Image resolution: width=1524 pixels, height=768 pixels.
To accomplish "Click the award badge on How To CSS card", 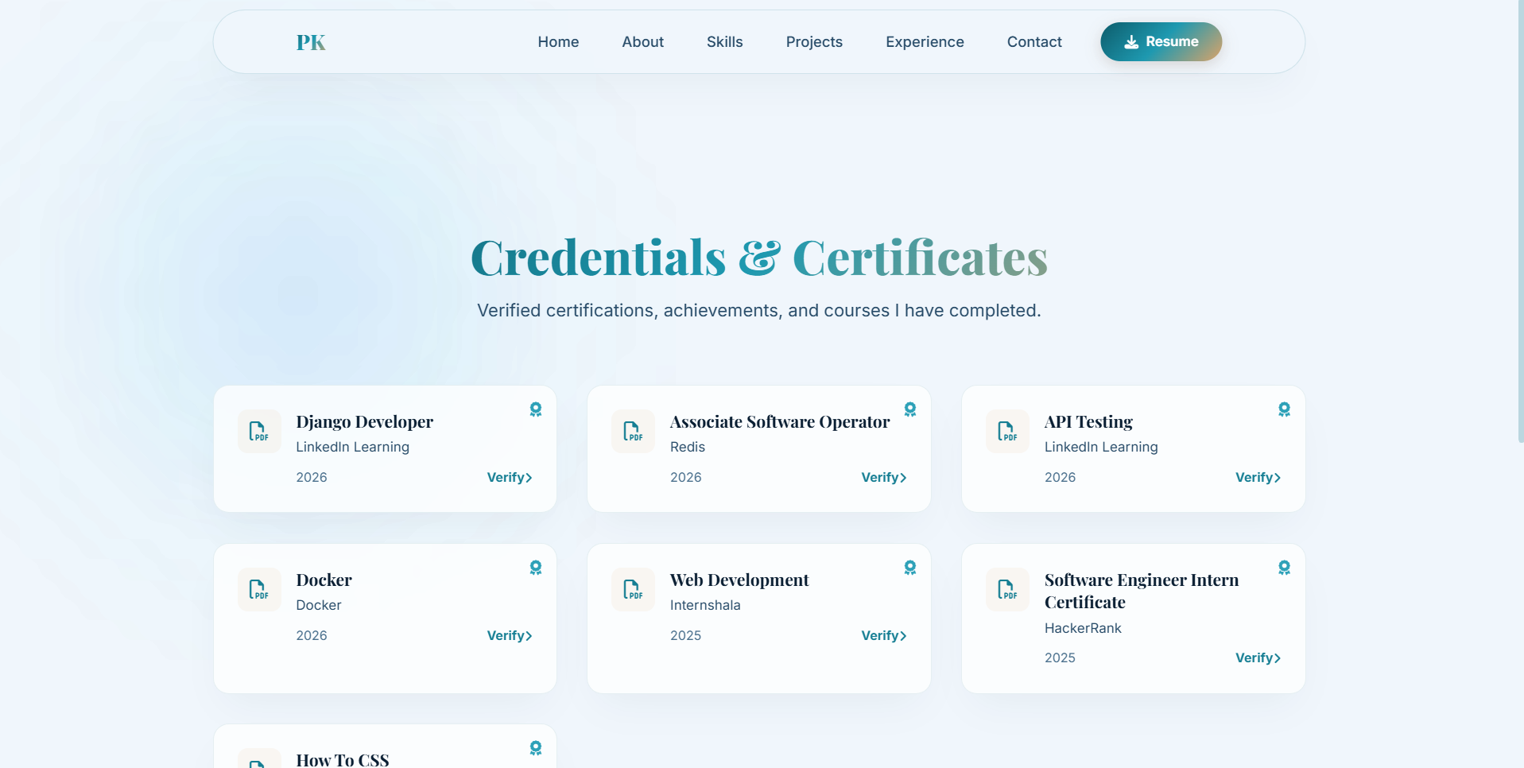I will [x=536, y=748].
